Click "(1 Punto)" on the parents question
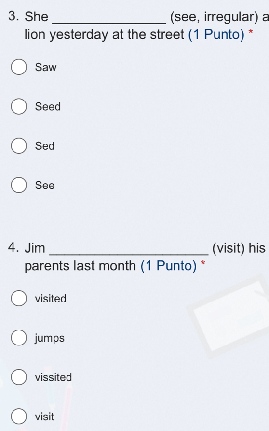Viewport: 269px width, 431px height. click(x=168, y=266)
